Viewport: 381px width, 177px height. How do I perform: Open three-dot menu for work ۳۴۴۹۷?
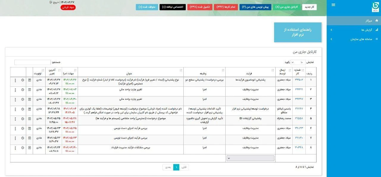pos(15,99)
